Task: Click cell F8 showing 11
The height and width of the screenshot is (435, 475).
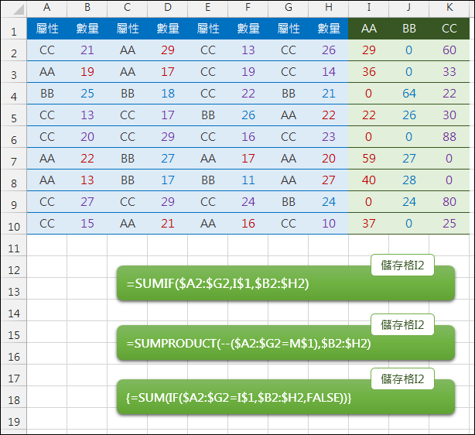Action: point(248,180)
